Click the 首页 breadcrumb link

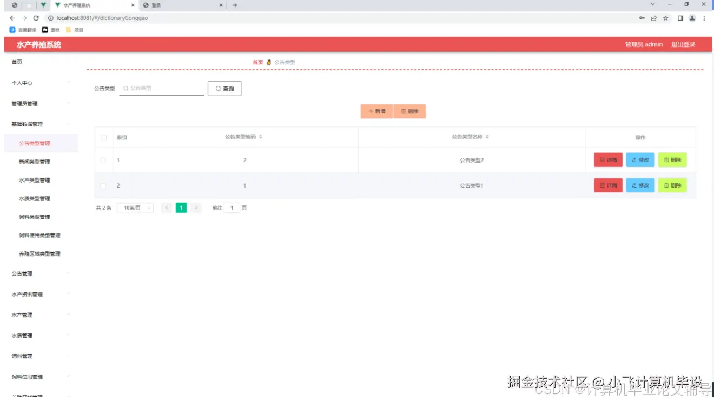(258, 62)
